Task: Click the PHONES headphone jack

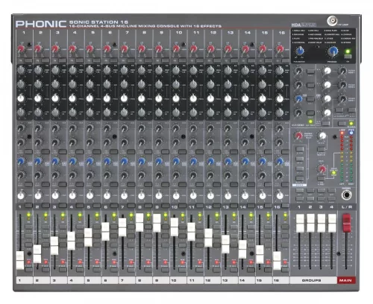Action: tap(346, 195)
